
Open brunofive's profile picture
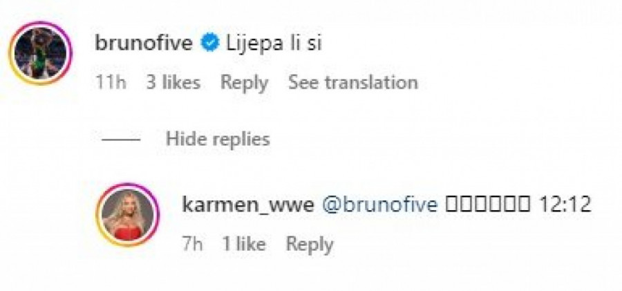point(41,53)
